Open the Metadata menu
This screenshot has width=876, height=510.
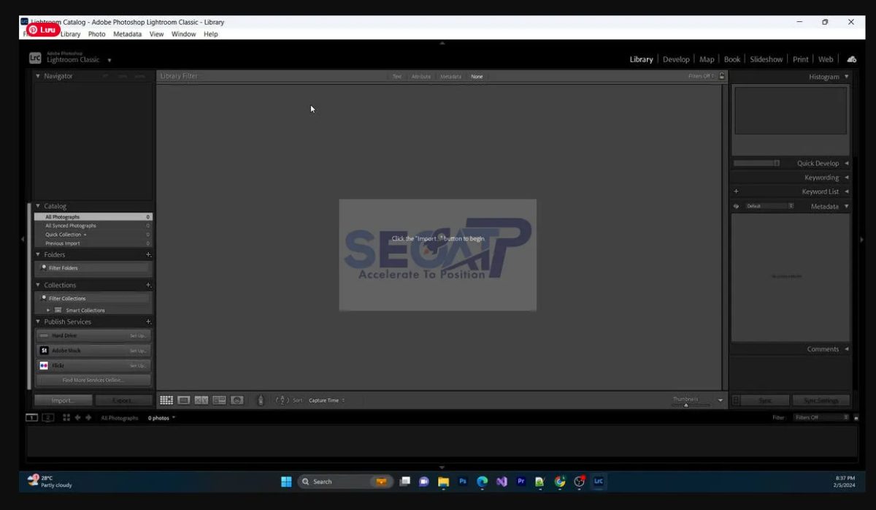pos(127,34)
